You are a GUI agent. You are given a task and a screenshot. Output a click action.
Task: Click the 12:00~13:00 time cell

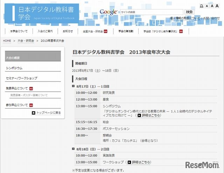pos(86,99)
